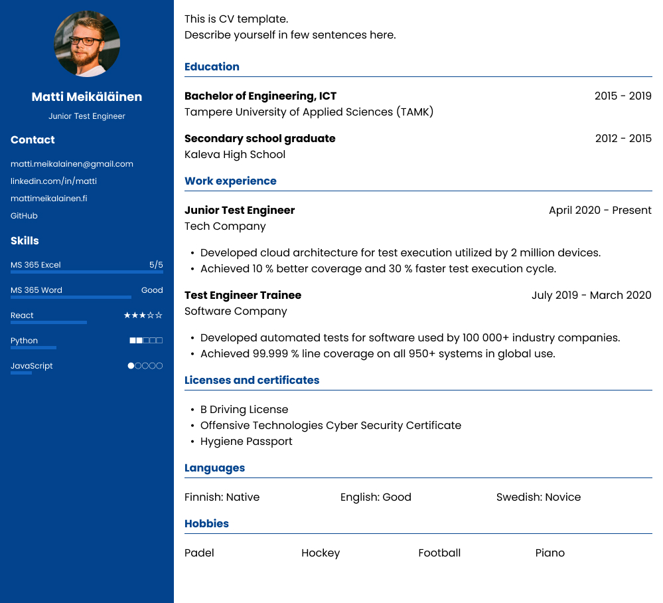Viewport: 663px width, 603px height.
Task: Click the filled circle on JavaScript rating
Action: coord(131,365)
